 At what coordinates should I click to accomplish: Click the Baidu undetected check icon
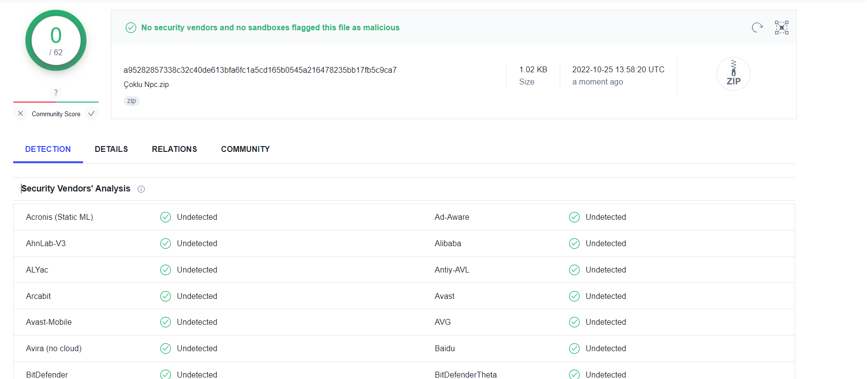(574, 348)
